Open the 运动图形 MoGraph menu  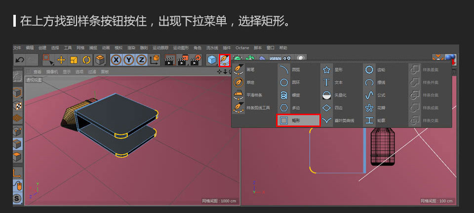181,48
